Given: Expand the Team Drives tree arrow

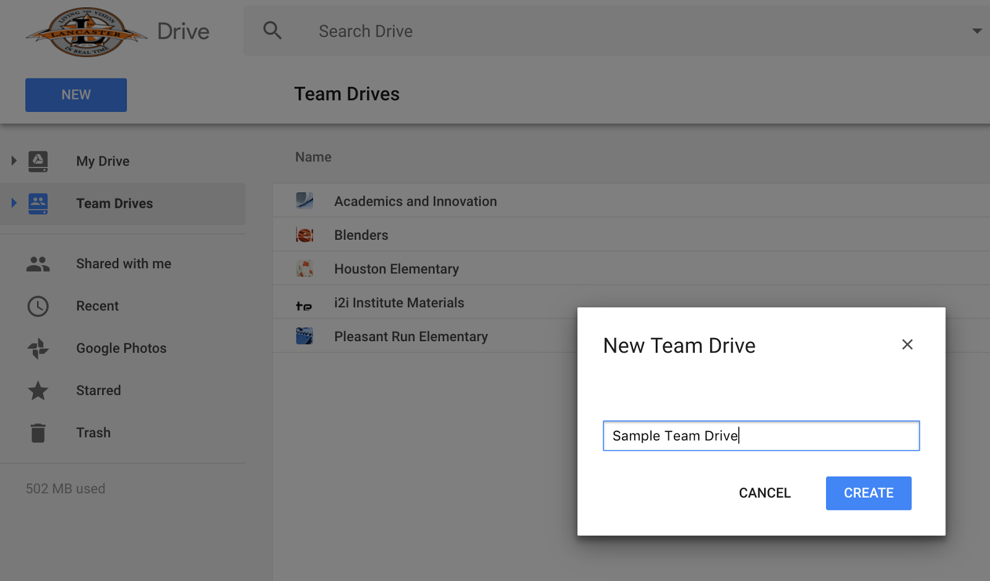Looking at the screenshot, I should (x=14, y=203).
